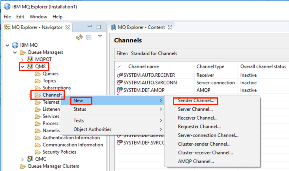The image size is (289, 171).
Task: Click the QMC queue manager icon
Action: click(30, 159)
